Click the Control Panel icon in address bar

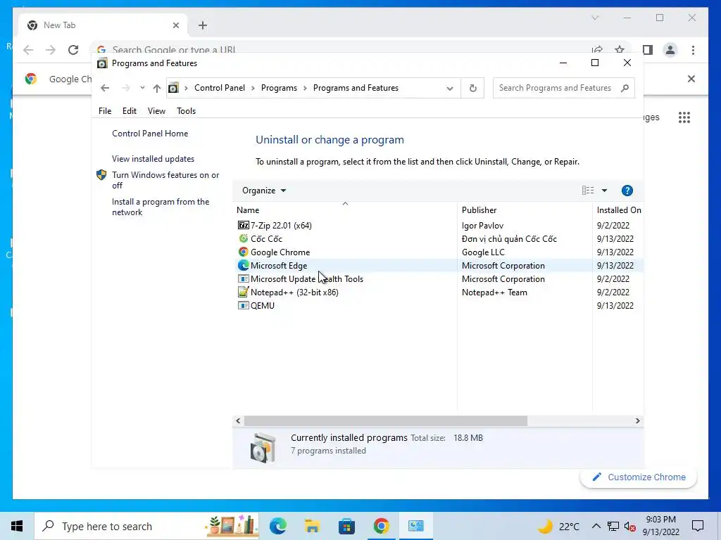(173, 88)
